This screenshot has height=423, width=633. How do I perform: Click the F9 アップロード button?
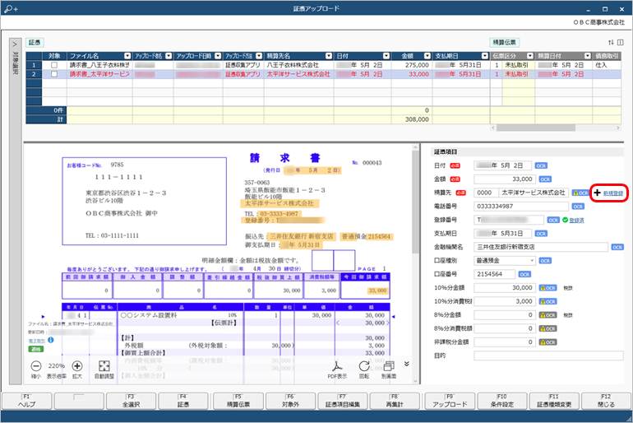point(450,401)
